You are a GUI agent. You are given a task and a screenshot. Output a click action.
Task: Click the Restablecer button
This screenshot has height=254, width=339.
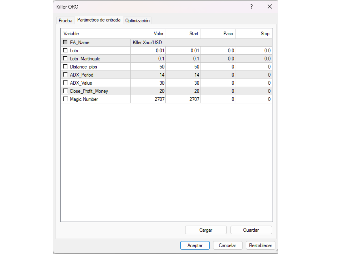click(260, 245)
